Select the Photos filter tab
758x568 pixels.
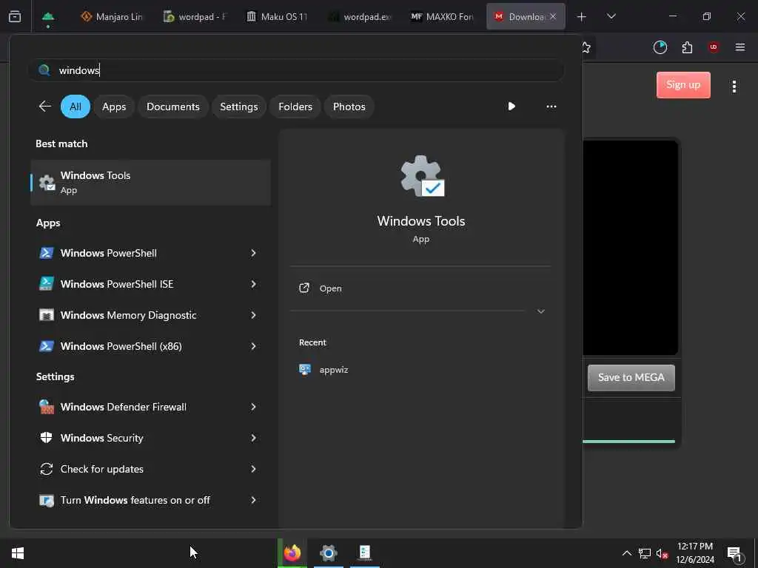point(349,106)
